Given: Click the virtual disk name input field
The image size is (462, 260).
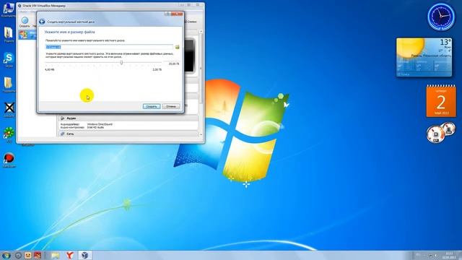Looking at the screenshot, I should click(x=109, y=47).
